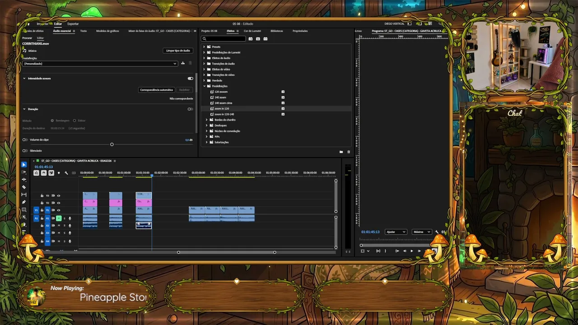Collapse Intensidade sonora section
The width and height of the screenshot is (578, 325).
coord(24,79)
